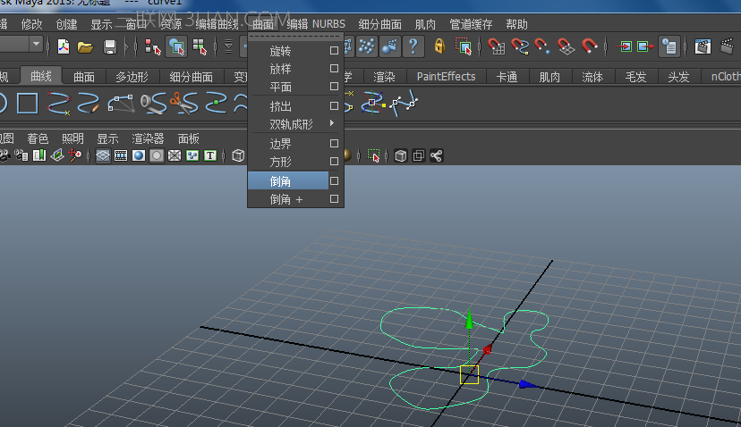This screenshot has width=741, height=427.
Task: Click the Open Scene folder icon
Action: (x=85, y=46)
